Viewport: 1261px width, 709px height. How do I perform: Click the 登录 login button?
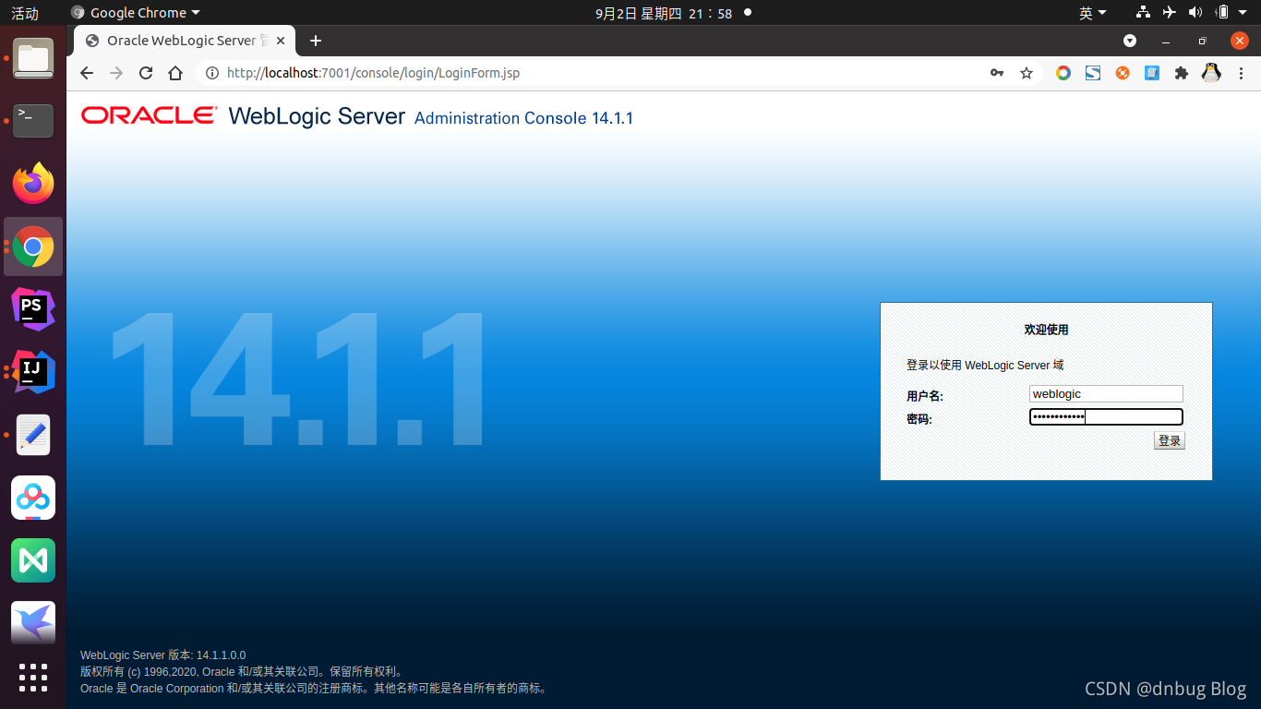[1170, 440]
